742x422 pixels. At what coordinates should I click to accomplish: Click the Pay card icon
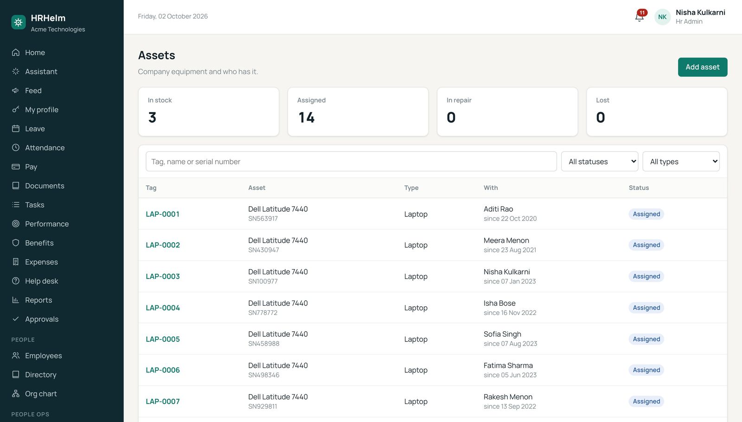point(16,166)
